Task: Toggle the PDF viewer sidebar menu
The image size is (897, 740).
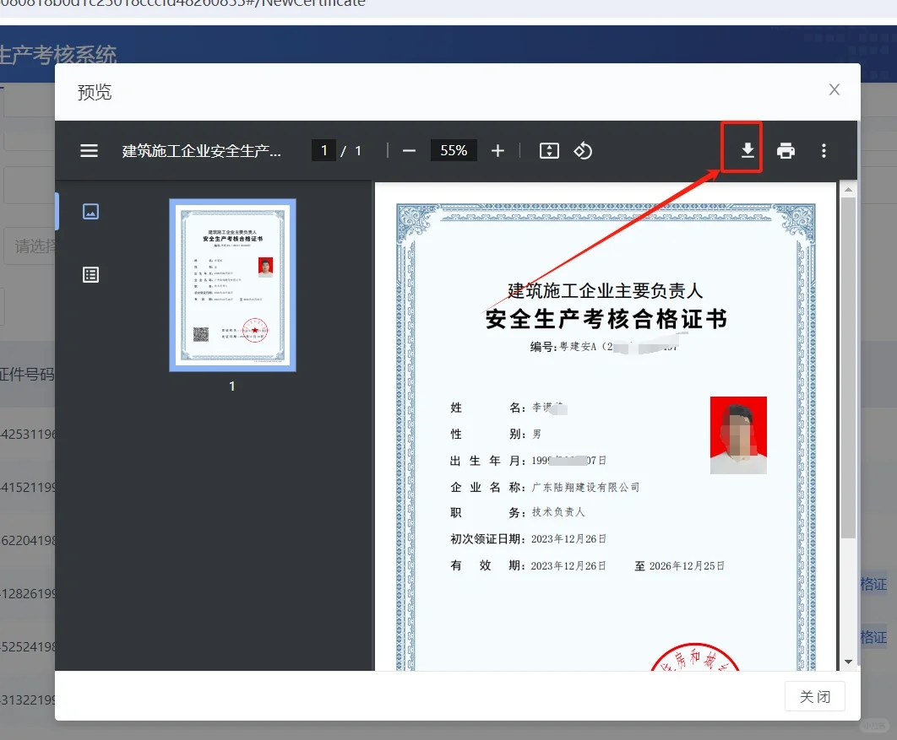Action: (89, 151)
